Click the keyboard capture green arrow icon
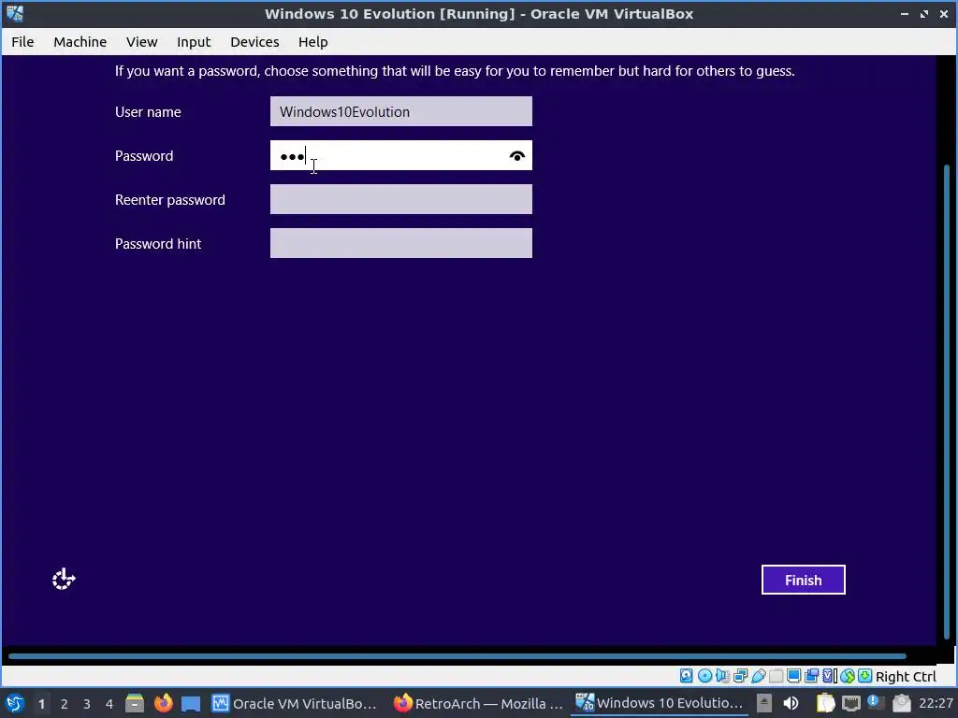Viewport: 958px width, 718px height. (x=865, y=676)
